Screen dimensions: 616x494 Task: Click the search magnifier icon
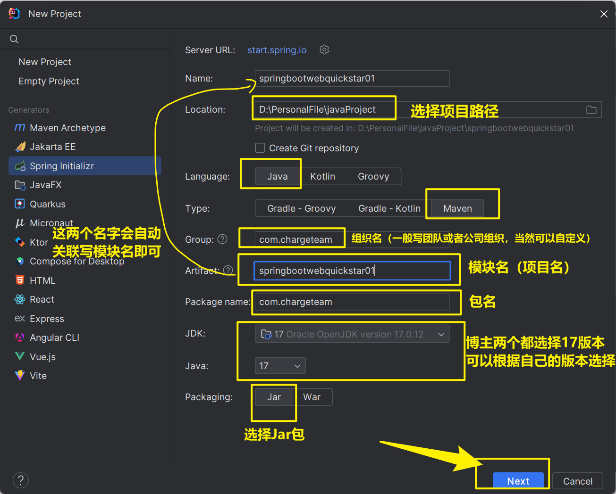[14, 39]
